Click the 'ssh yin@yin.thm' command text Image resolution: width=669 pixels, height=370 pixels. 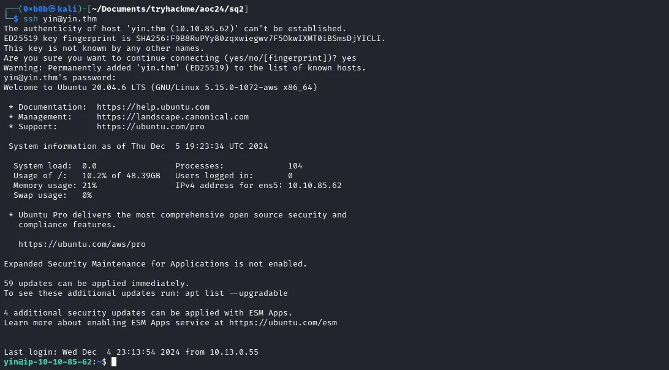coord(59,19)
